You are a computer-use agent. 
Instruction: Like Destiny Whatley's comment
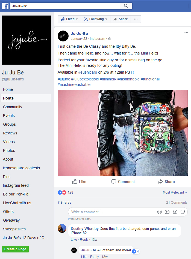74,240
